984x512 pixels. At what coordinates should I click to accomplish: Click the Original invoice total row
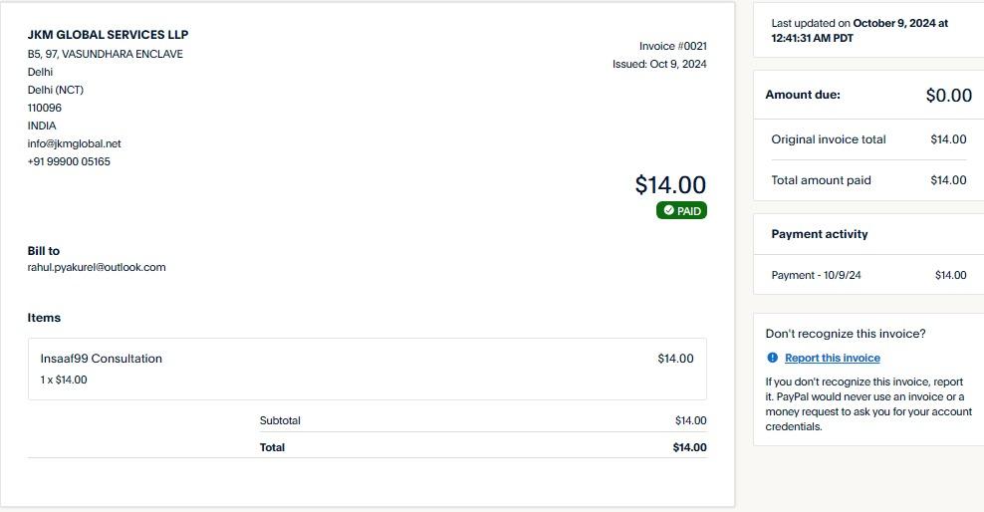click(868, 139)
